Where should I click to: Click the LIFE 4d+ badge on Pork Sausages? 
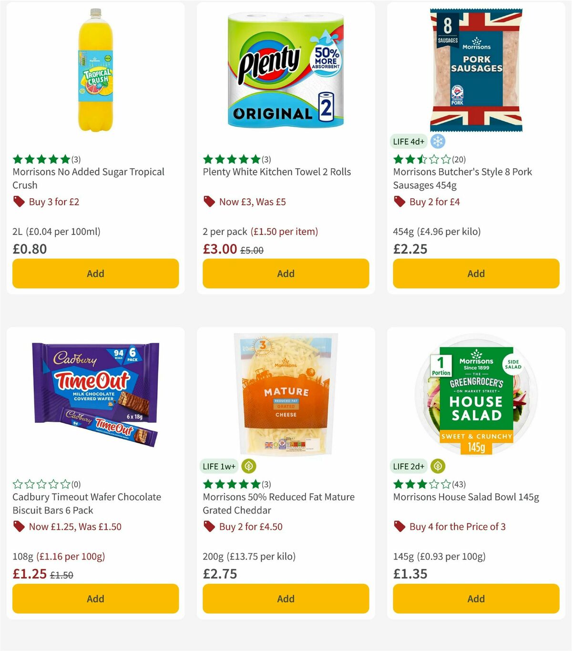click(x=408, y=142)
